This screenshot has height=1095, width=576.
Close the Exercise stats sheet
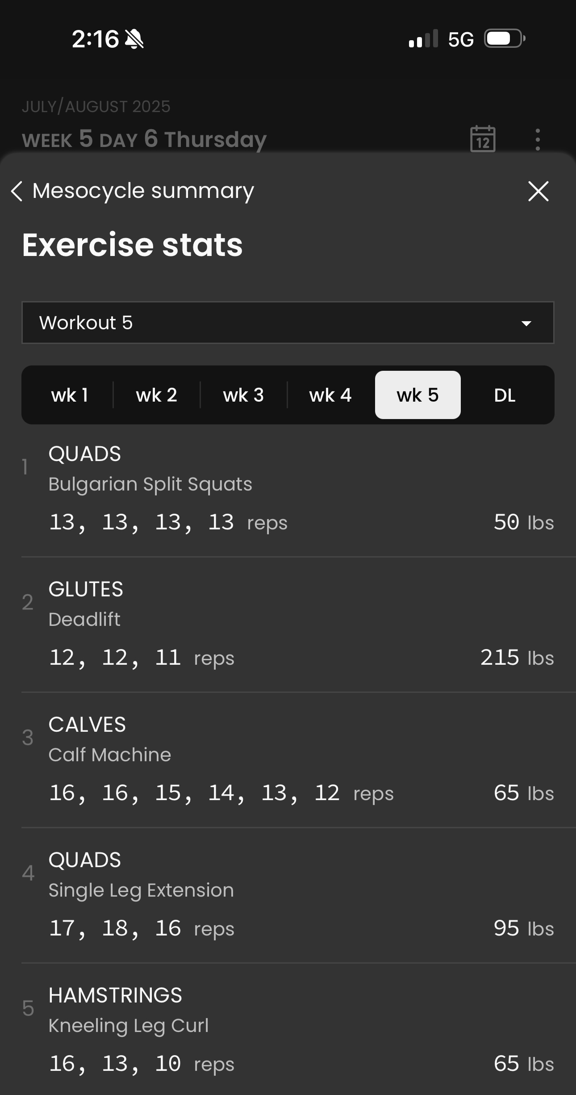click(x=538, y=191)
